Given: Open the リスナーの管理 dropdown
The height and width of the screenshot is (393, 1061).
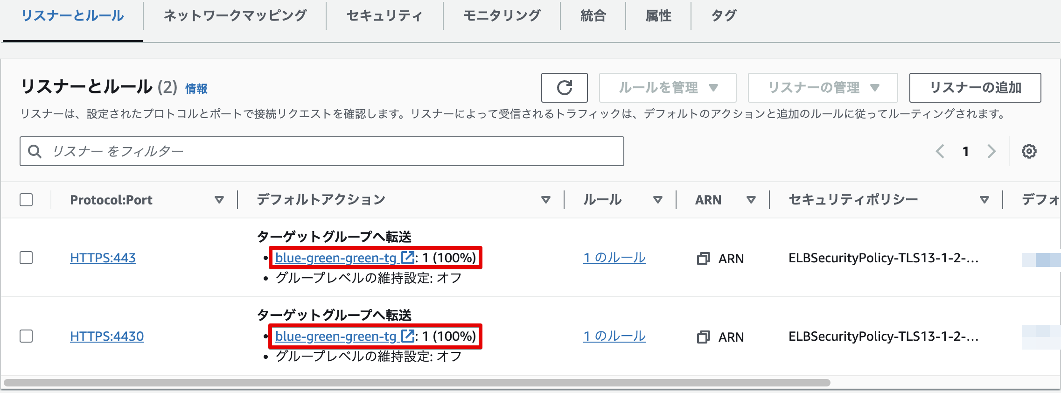Looking at the screenshot, I should [x=823, y=88].
